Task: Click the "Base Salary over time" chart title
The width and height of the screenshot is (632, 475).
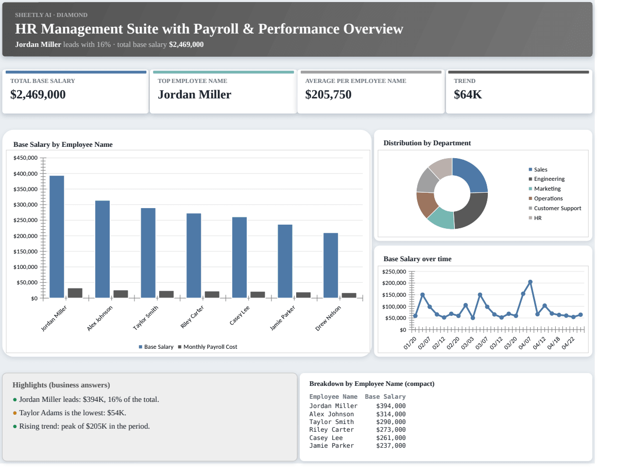Action: point(417,259)
